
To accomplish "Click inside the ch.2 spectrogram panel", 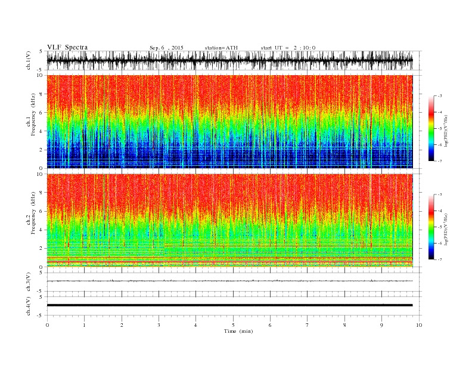I will (x=229, y=221).
